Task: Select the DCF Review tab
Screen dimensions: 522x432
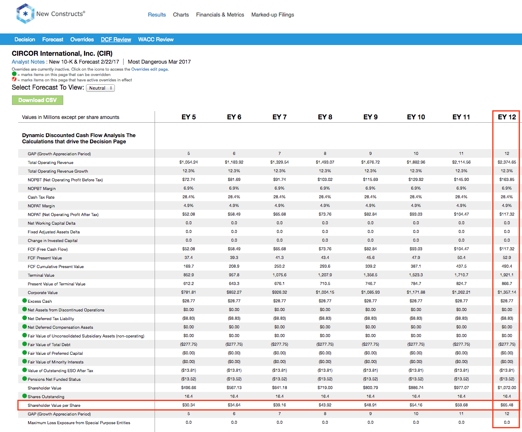Action: [116, 39]
